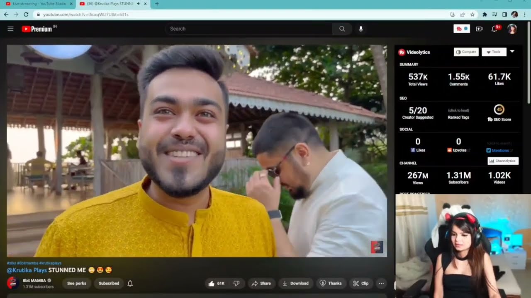Click the Reddit Upvotes count in Social

click(x=458, y=142)
